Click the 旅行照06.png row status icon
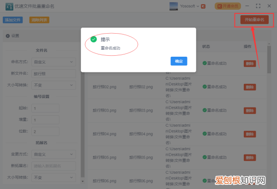The height and width of the screenshot is (189, 277). tap(205, 181)
